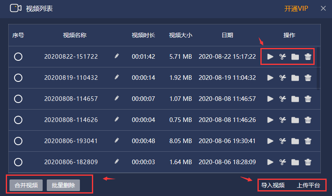
Task: Select radio button for 20200806-182809
Action: click(x=18, y=162)
